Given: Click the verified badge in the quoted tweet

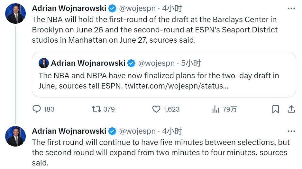Looking at the screenshot, I should tap(131, 63).
